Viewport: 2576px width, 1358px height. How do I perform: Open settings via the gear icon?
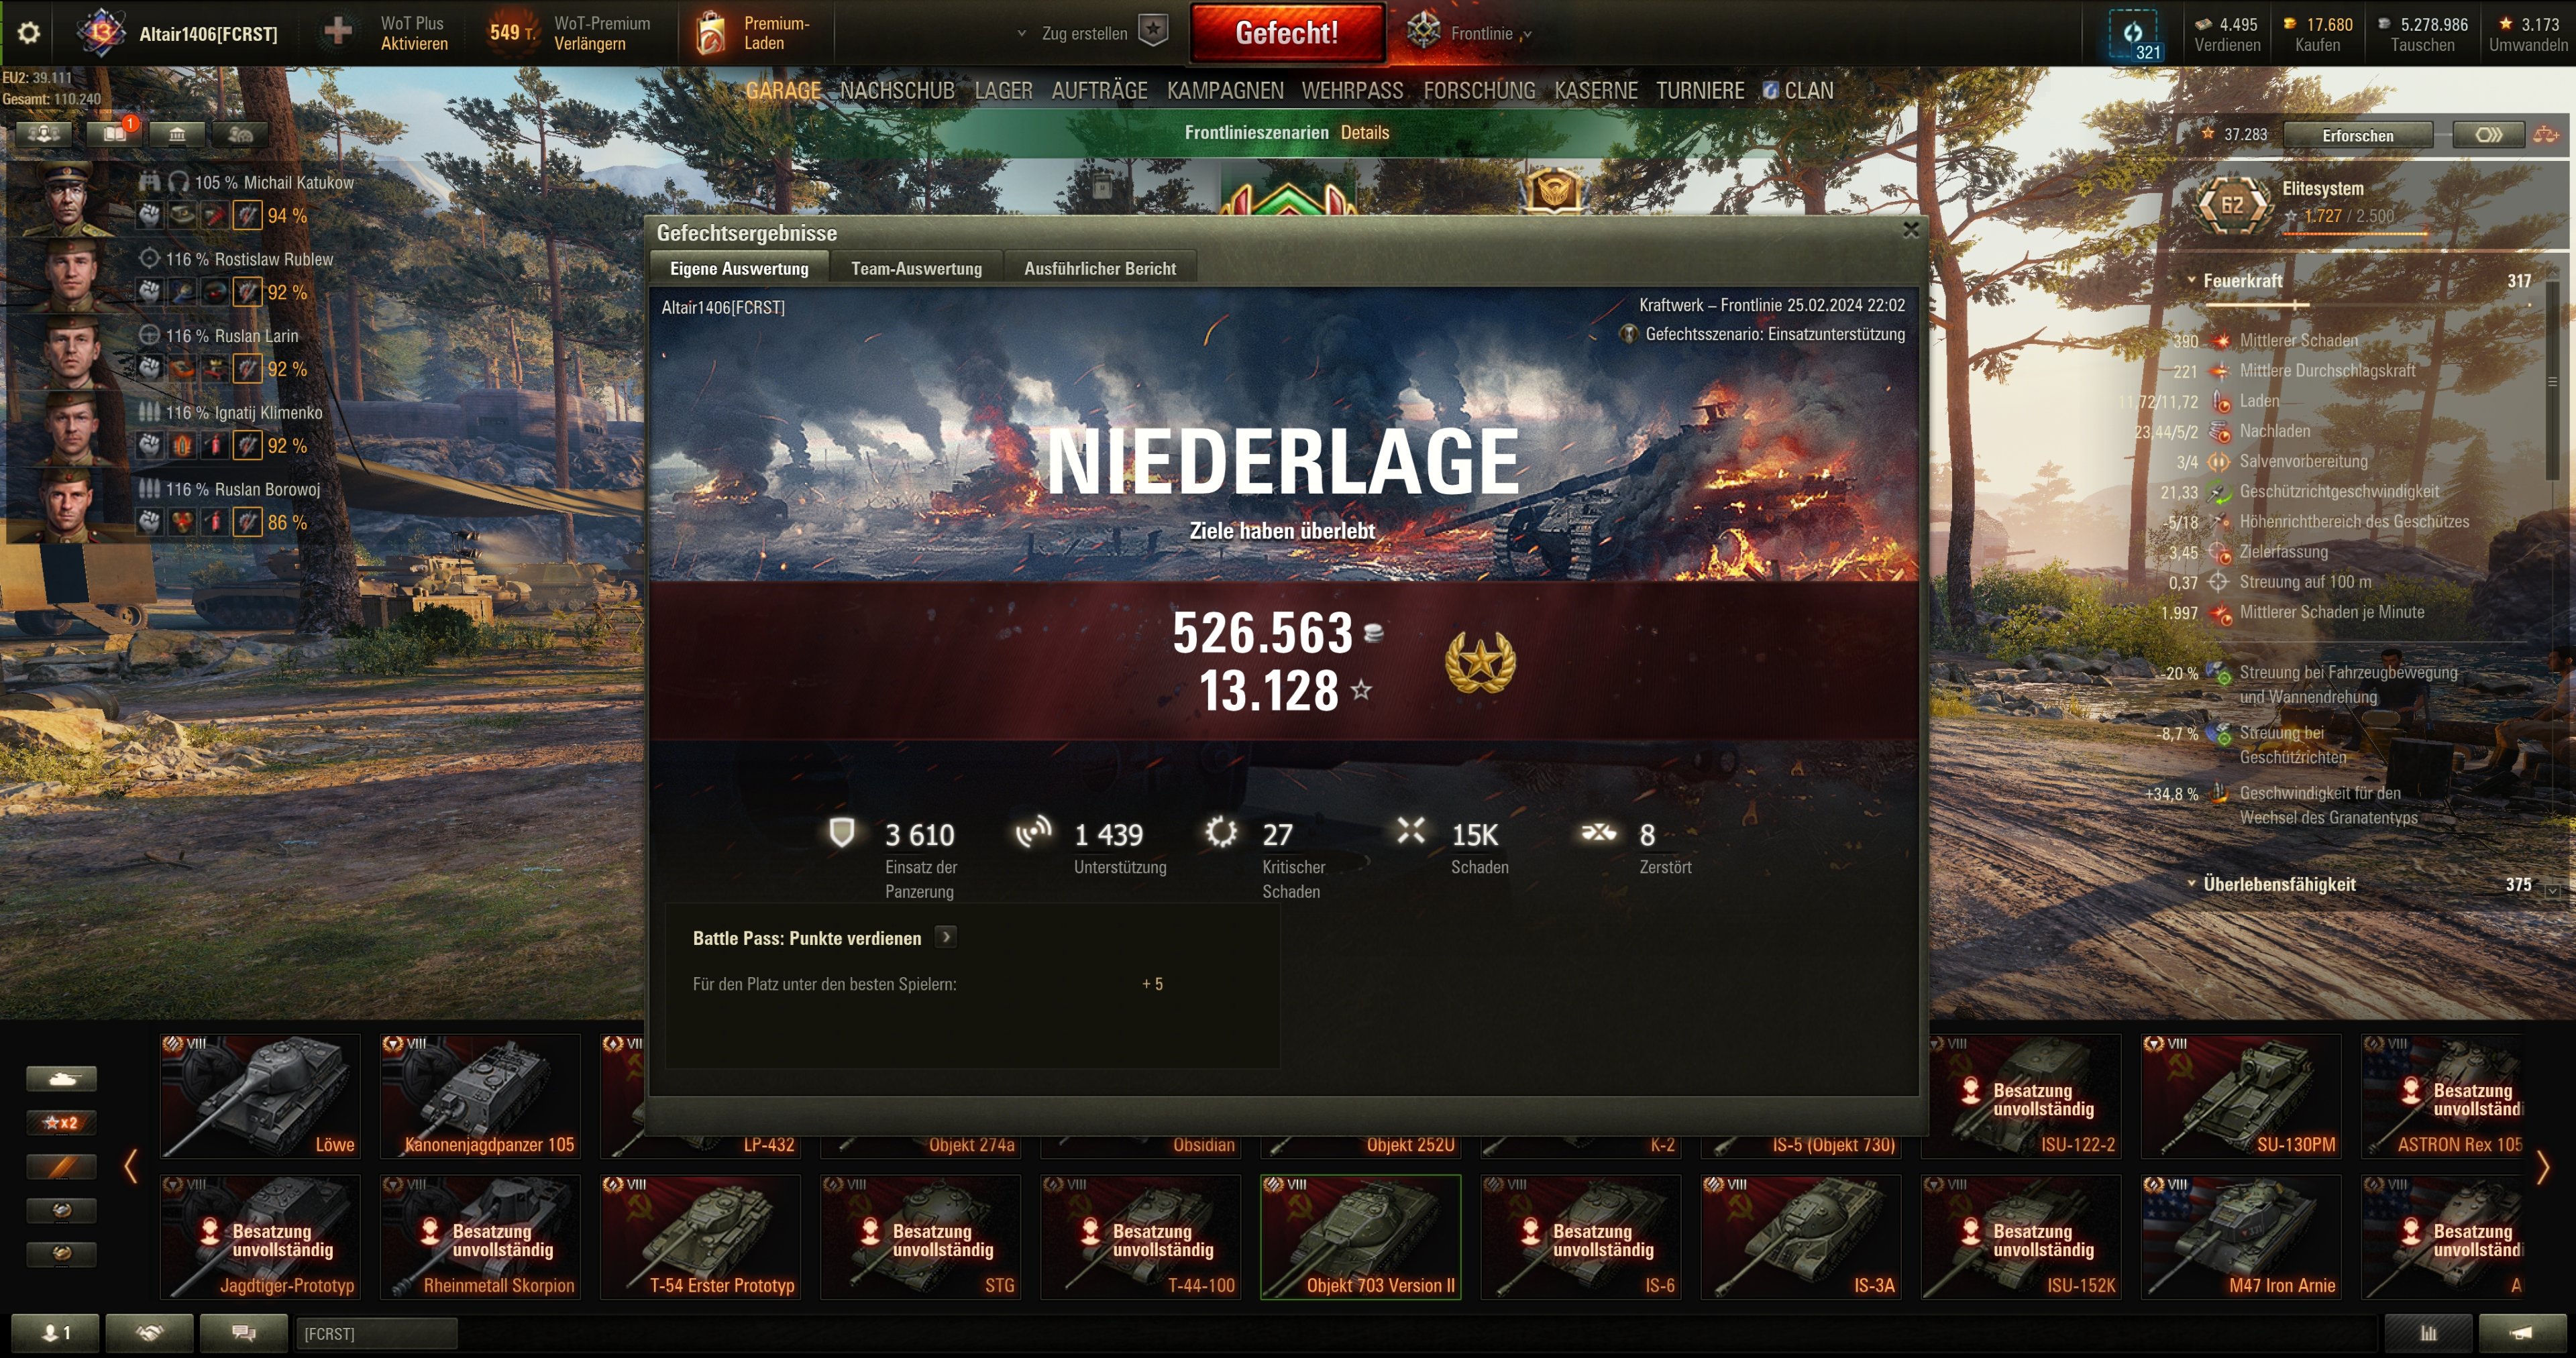(x=29, y=33)
